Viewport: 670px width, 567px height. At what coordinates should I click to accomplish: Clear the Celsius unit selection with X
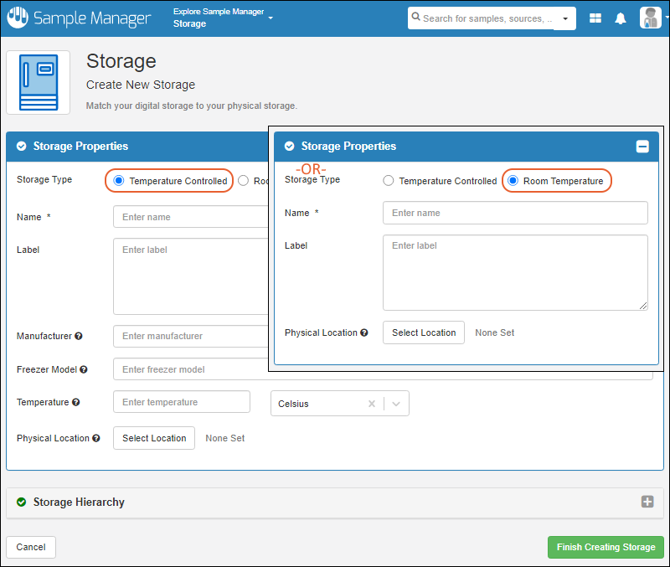372,404
